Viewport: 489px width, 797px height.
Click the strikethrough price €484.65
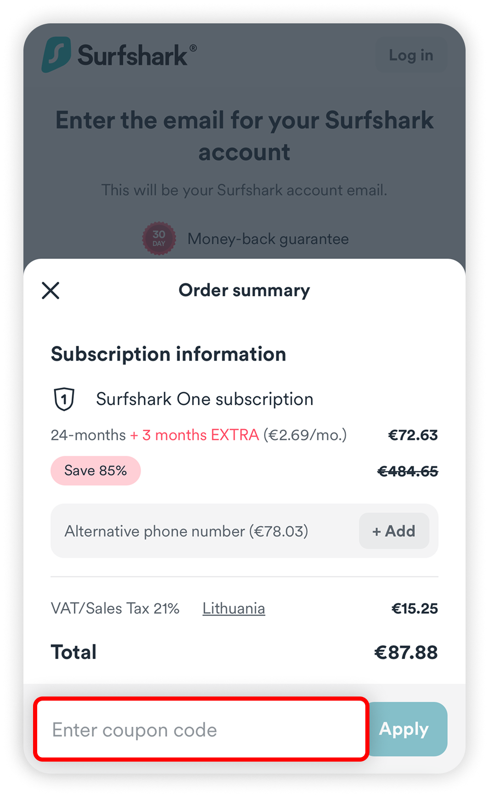pos(408,470)
